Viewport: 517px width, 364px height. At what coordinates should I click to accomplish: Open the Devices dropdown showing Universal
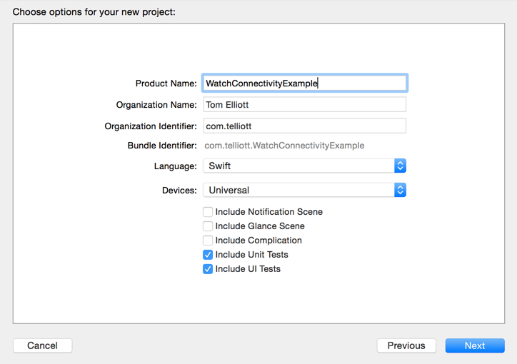tap(298, 191)
